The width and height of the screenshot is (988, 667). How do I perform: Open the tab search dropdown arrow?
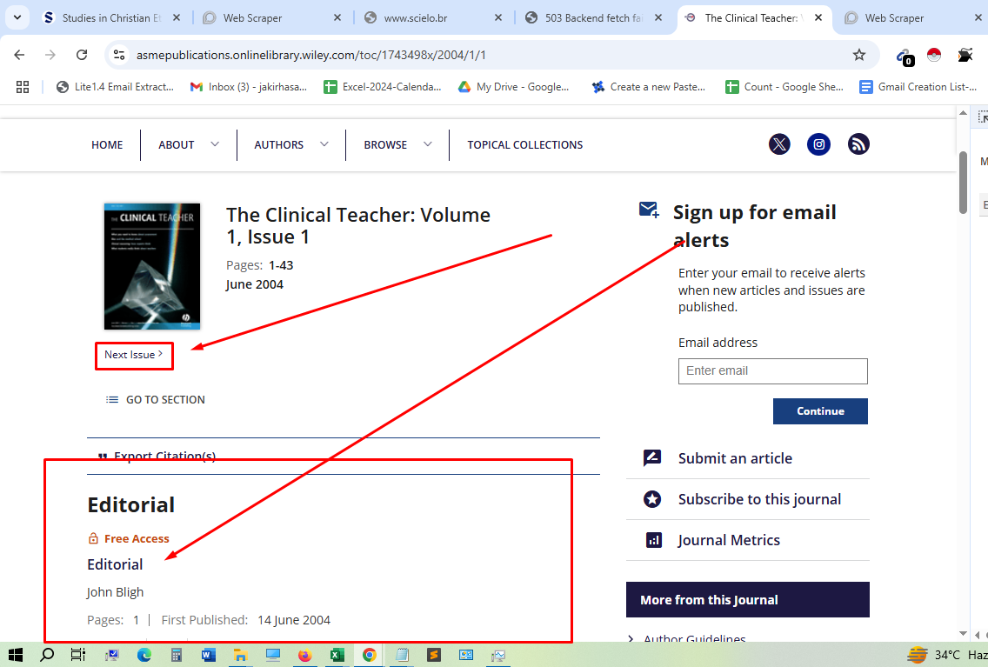click(x=17, y=17)
